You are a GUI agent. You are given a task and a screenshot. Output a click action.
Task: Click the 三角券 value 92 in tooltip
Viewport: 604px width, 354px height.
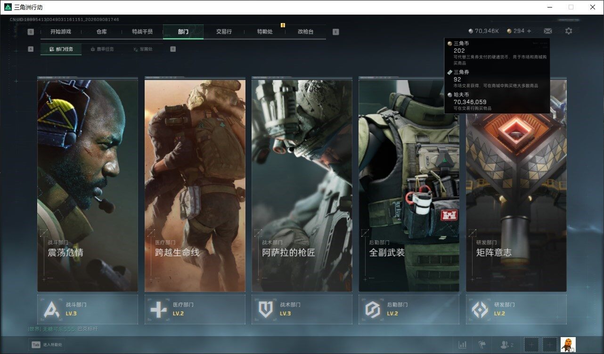pos(457,80)
